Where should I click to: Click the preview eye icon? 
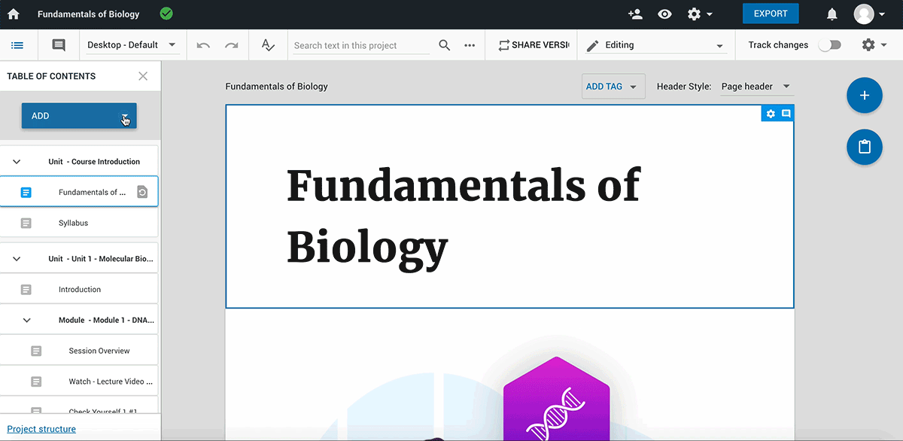click(x=664, y=14)
